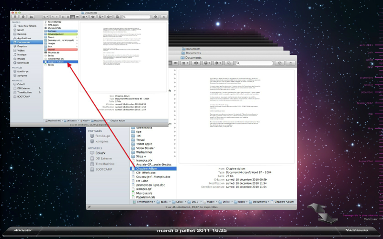
Task: Select Applications in the front window sidebar
Action: tap(24, 38)
